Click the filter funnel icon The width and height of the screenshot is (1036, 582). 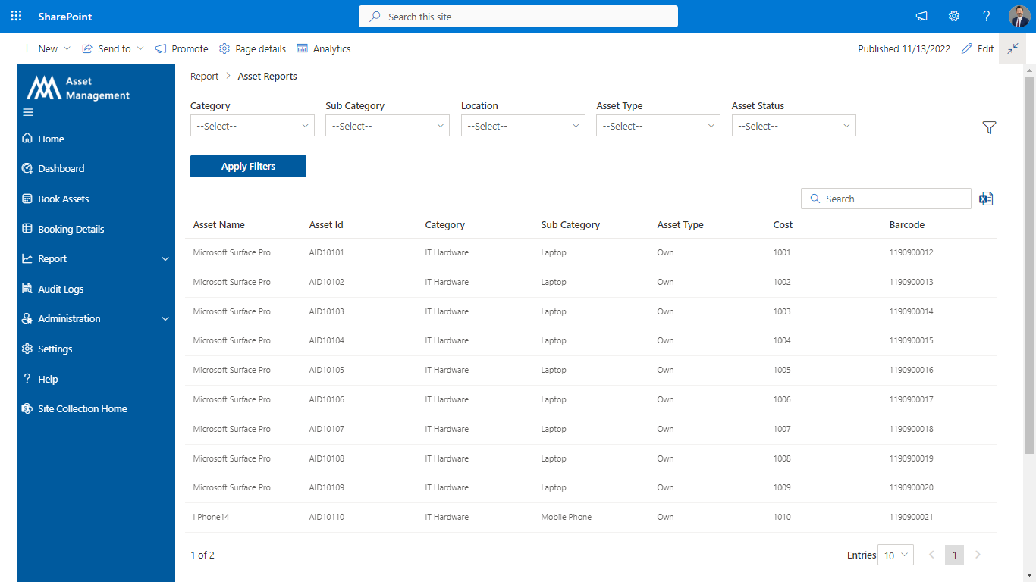pyautogui.click(x=989, y=127)
